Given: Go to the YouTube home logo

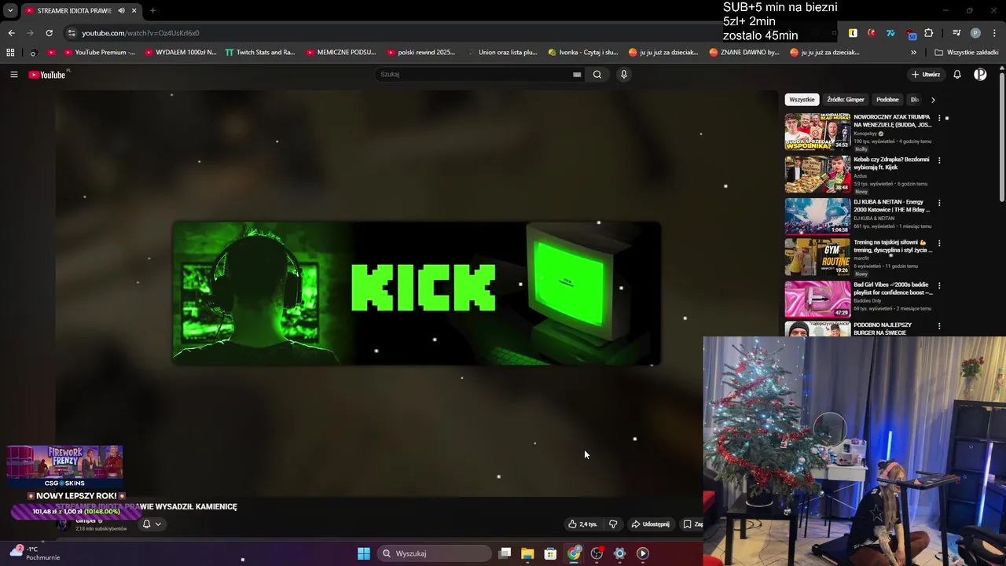Looking at the screenshot, I should pyautogui.click(x=49, y=75).
